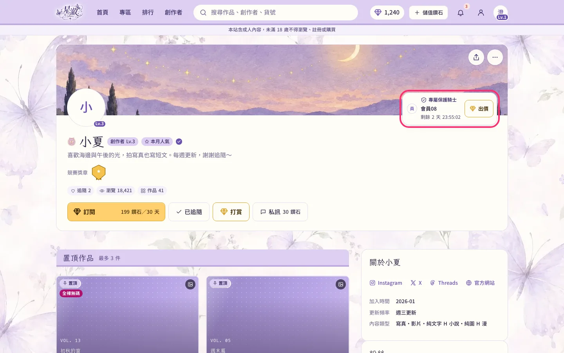The image size is (564, 353).
Task: Click the 出價 bid button
Action: click(x=479, y=109)
